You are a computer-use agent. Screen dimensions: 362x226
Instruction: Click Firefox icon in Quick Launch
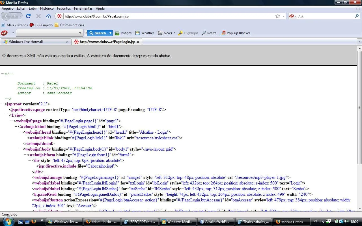point(33,222)
